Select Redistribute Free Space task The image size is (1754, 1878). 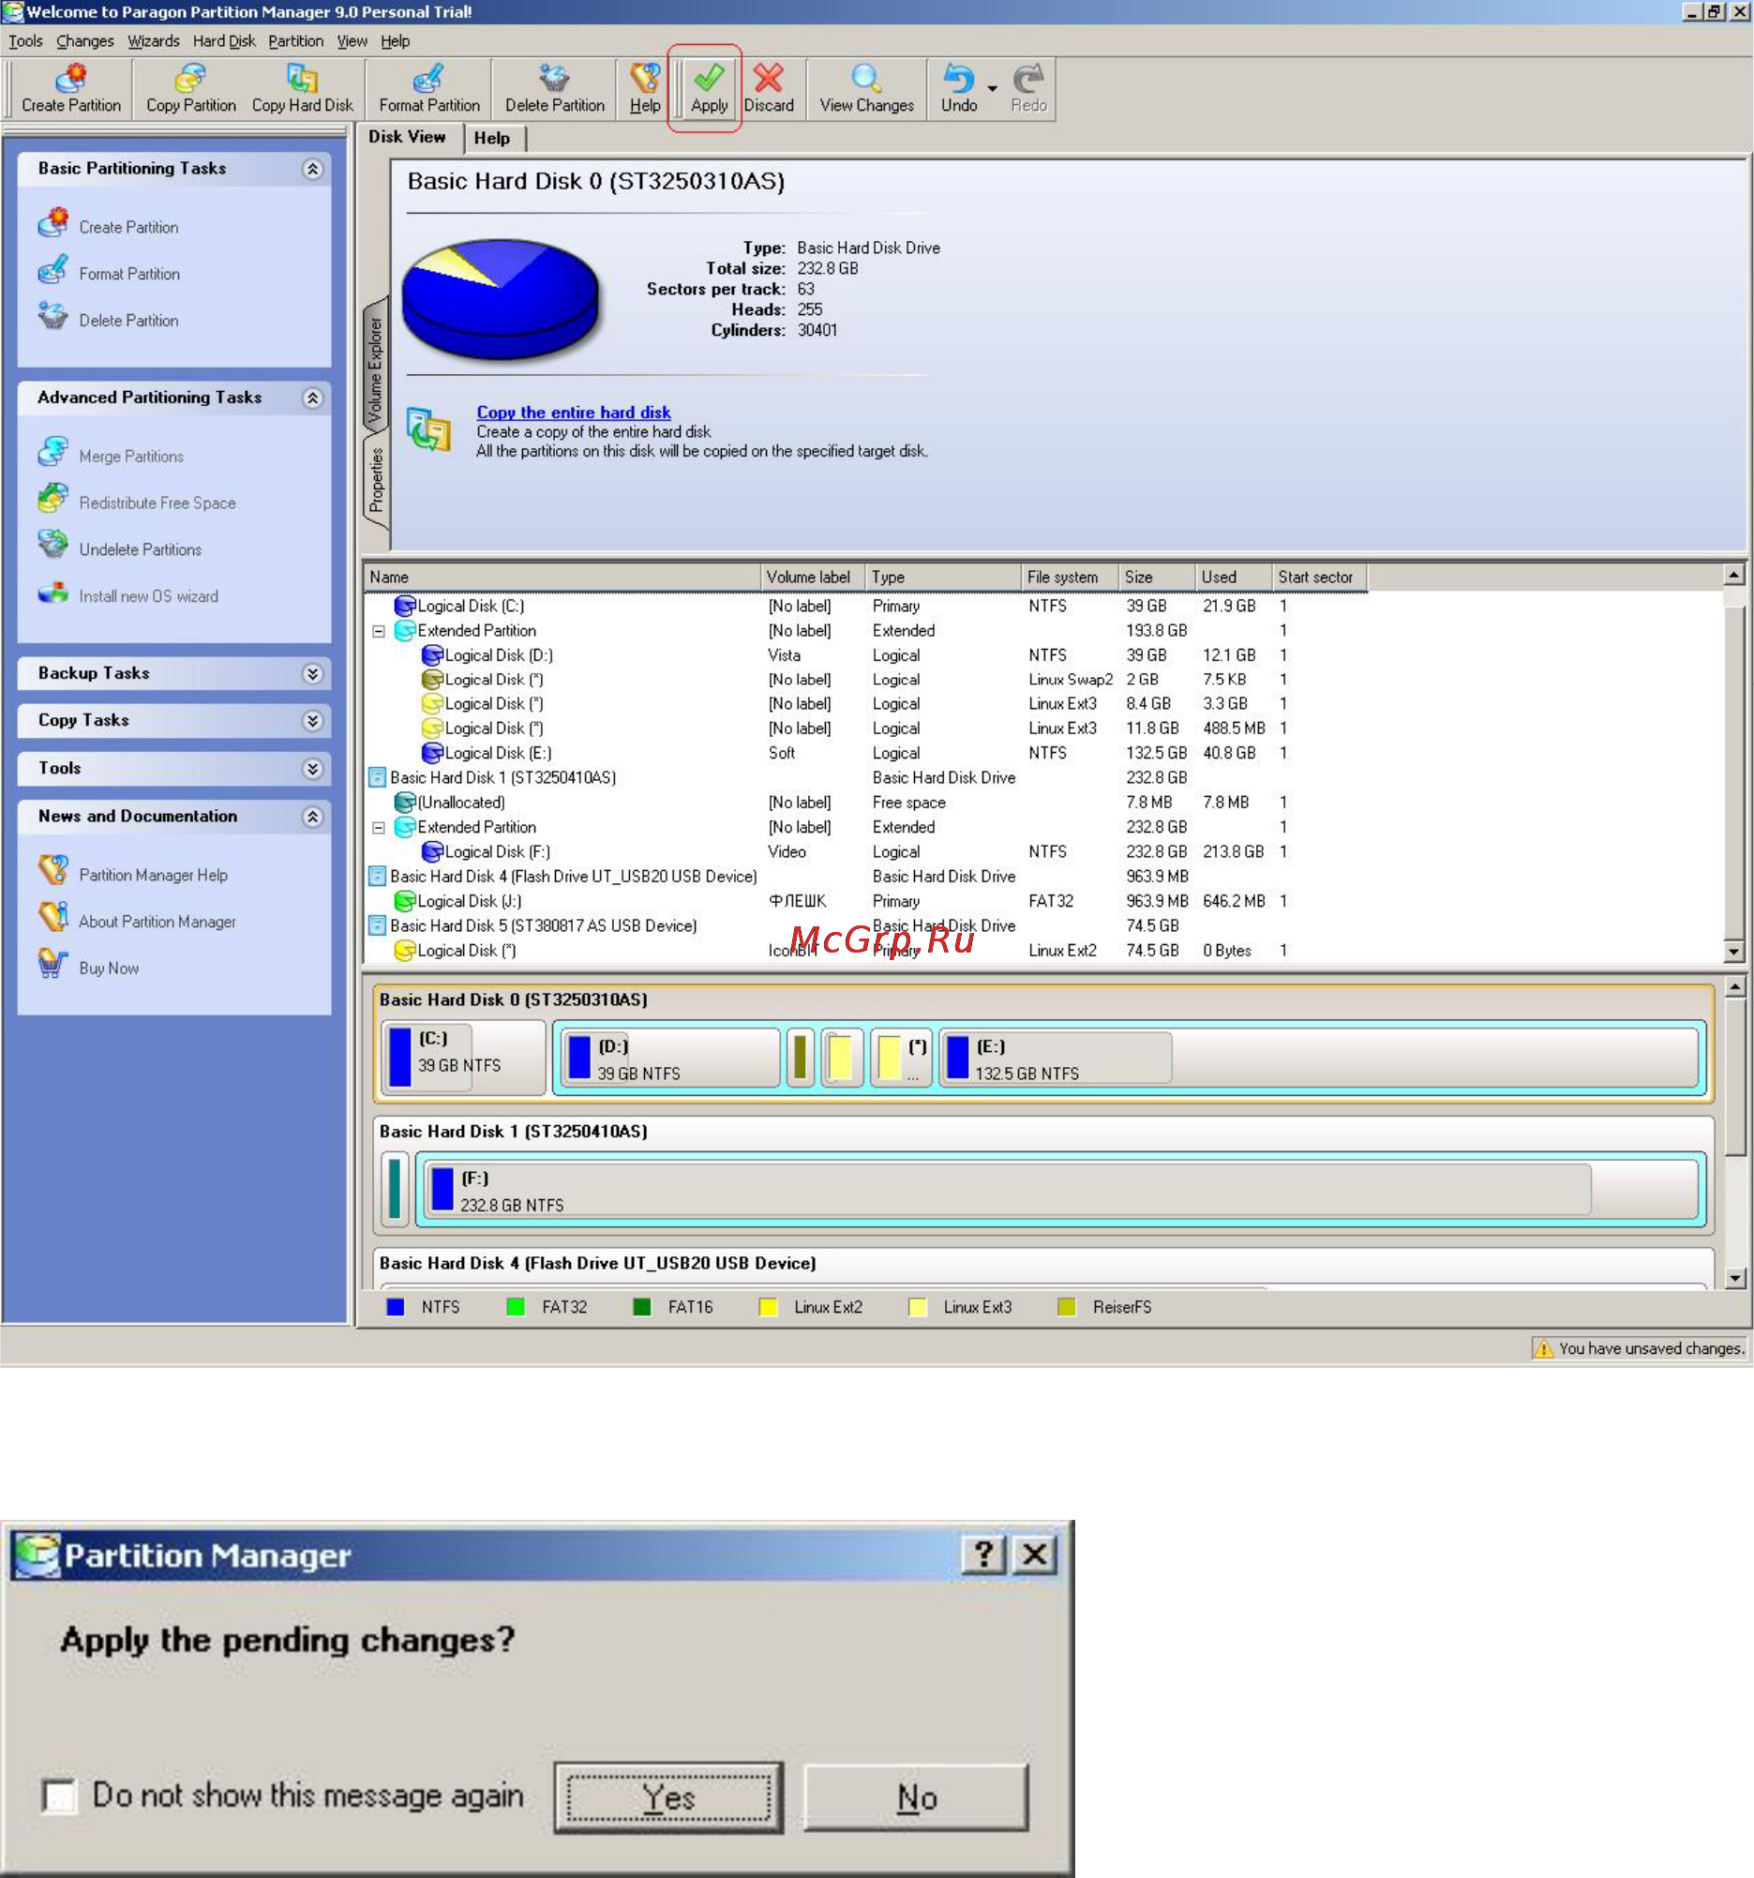[137, 502]
